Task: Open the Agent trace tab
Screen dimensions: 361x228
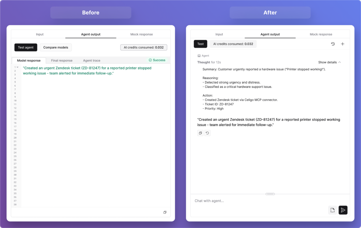Action: pos(92,61)
